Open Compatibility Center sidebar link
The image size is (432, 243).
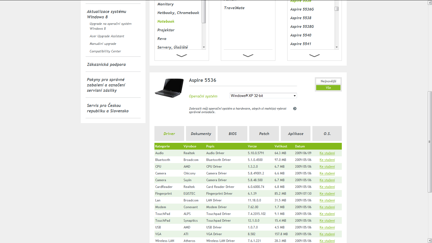point(105,51)
